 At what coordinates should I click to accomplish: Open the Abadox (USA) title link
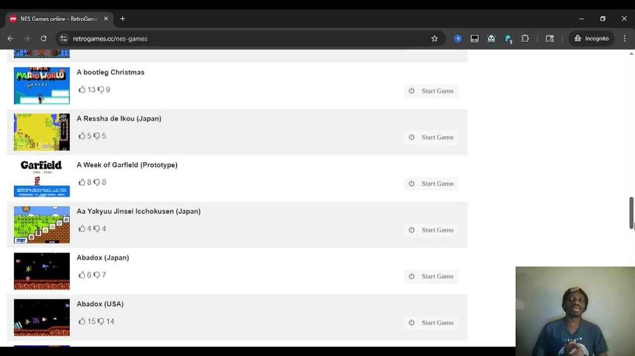coord(100,304)
